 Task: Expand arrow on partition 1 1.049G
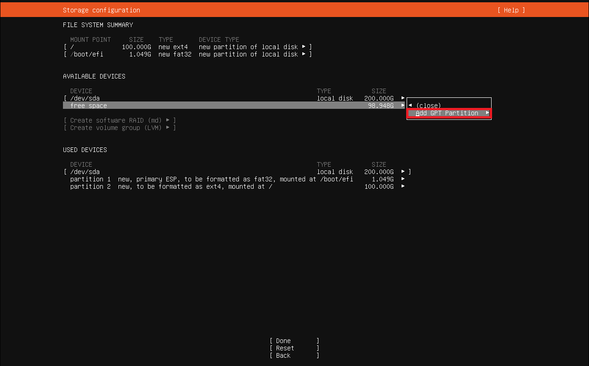[403, 179]
